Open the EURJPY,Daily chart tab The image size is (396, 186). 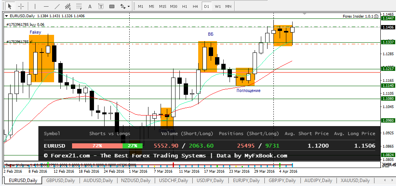[x=246, y=181]
